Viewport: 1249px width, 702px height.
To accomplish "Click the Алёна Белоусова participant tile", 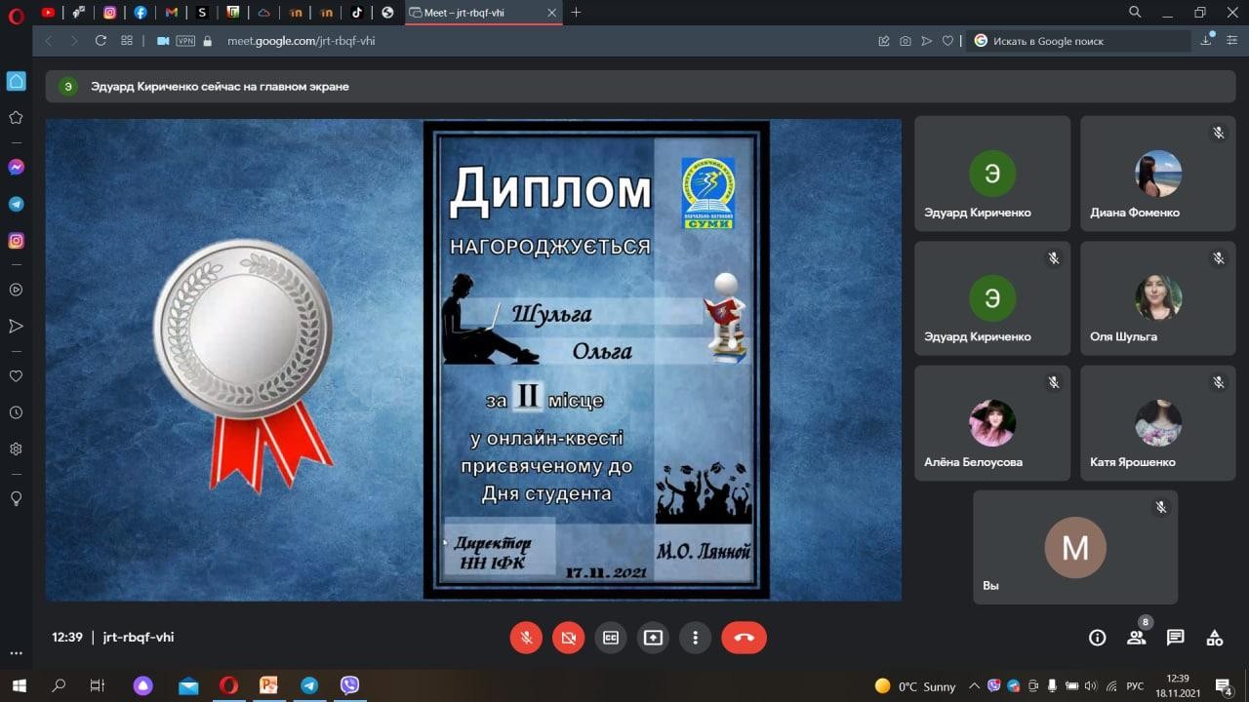I will point(992,423).
